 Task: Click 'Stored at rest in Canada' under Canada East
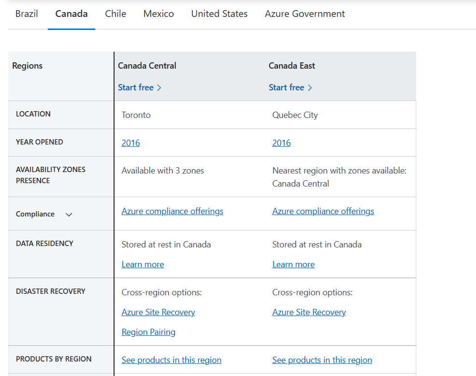[317, 245]
